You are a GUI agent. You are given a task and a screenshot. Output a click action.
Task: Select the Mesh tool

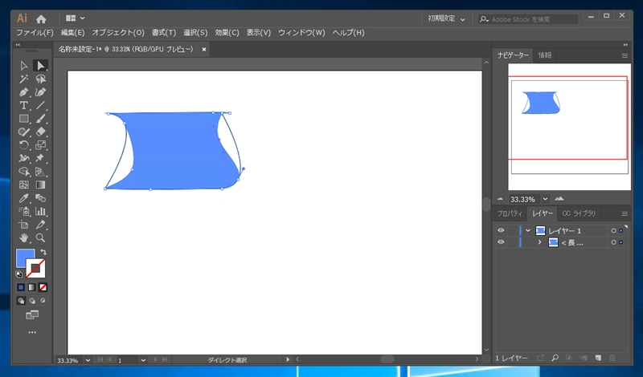pos(24,185)
